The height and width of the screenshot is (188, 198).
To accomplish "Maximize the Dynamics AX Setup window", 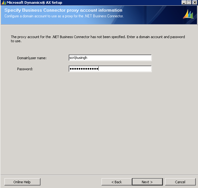I will 189,3.
